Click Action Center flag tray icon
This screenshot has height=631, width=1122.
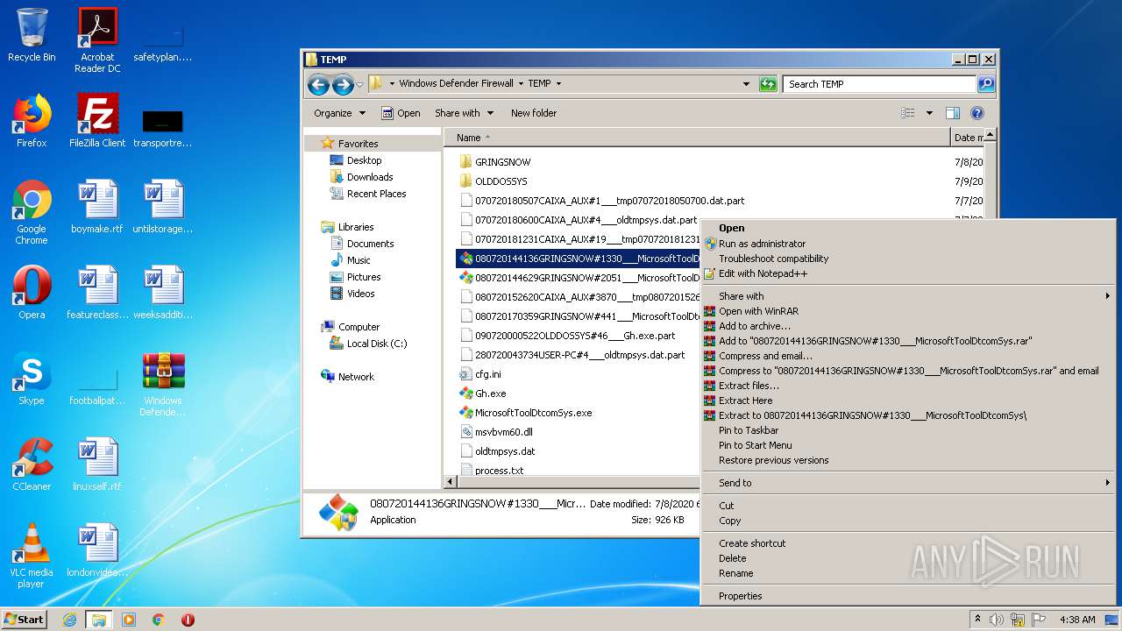(1038, 620)
